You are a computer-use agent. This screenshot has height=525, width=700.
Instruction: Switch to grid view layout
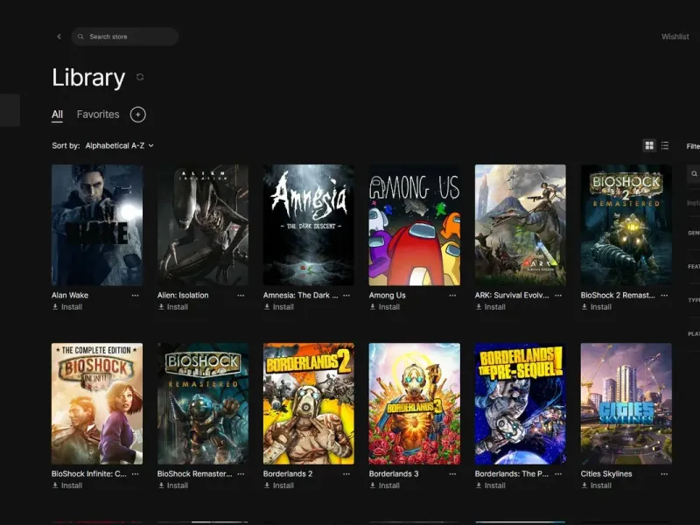click(649, 145)
